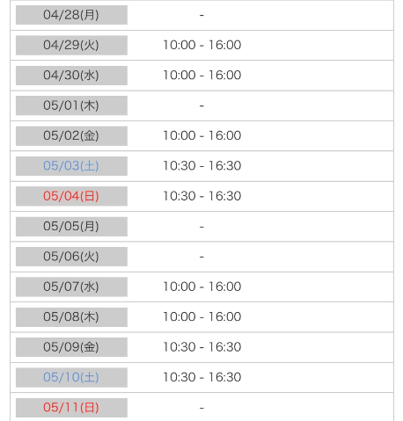Click the 04/29(火) date label
Image resolution: width=403 pixels, height=421 pixels.
71,45
